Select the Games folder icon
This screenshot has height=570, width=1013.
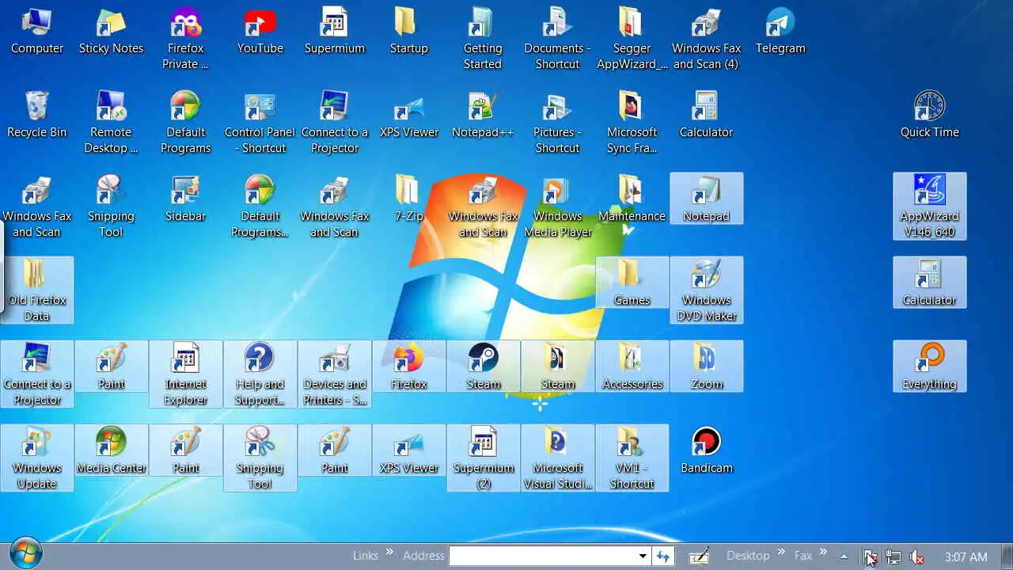[x=632, y=283]
